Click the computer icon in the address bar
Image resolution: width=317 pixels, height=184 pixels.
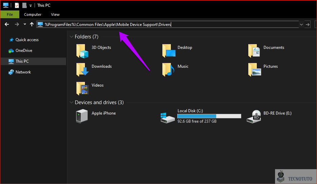40,24
